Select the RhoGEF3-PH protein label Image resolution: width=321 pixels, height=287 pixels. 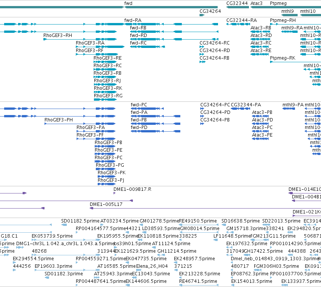pyautogui.click(x=58, y=120)
